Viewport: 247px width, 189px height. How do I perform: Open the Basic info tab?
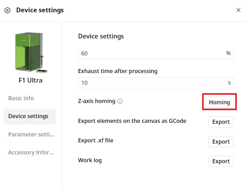pyautogui.click(x=21, y=98)
